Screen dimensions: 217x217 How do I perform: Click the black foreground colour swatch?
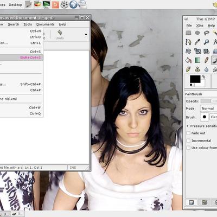coord(195,79)
